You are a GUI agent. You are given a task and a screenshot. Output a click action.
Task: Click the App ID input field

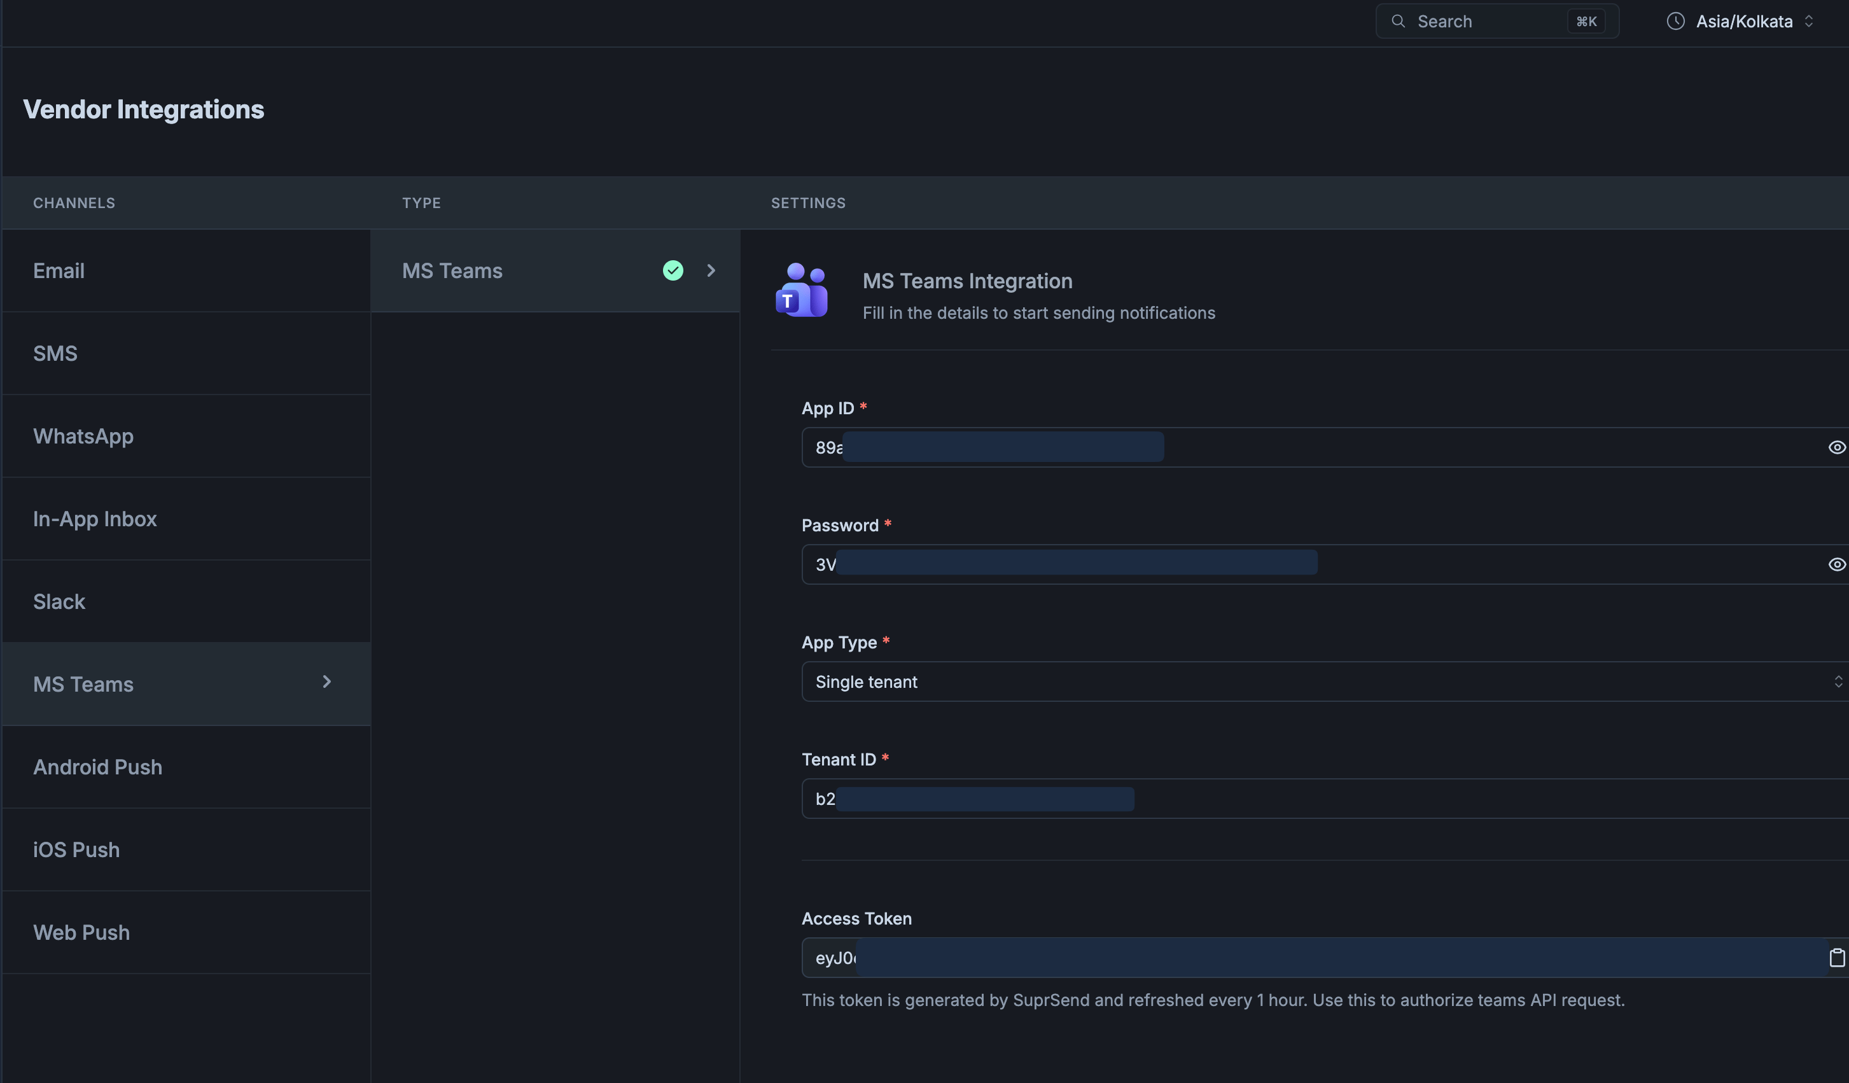coord(1324,447)
